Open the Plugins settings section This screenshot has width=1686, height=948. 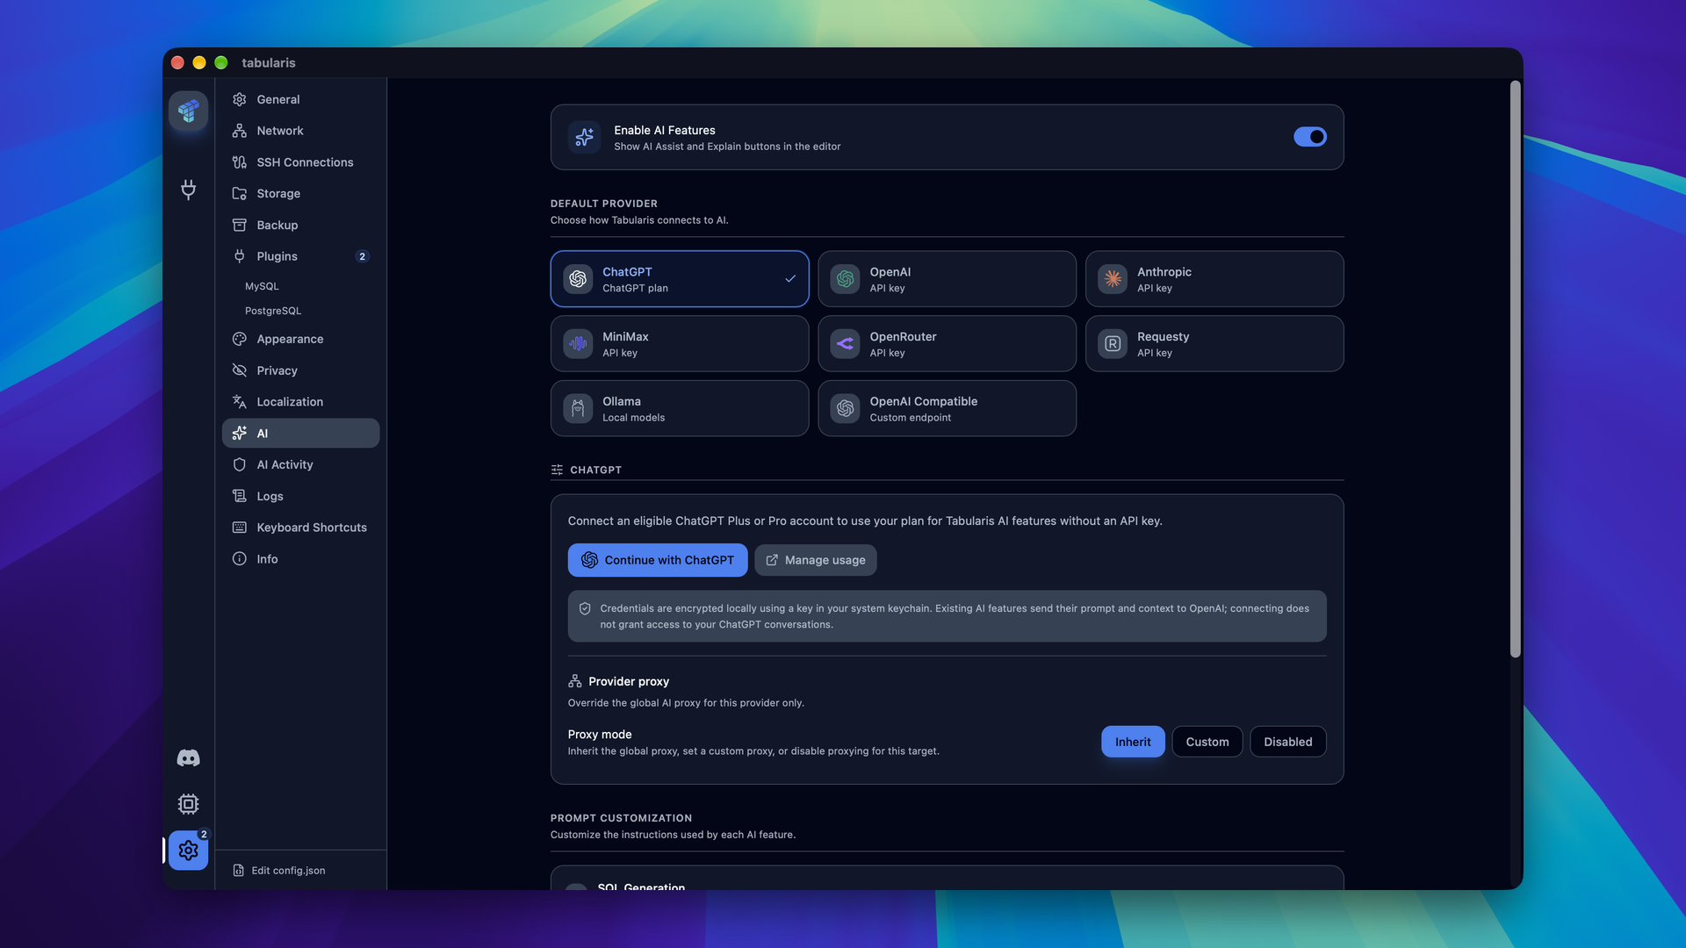click(300, 256)
